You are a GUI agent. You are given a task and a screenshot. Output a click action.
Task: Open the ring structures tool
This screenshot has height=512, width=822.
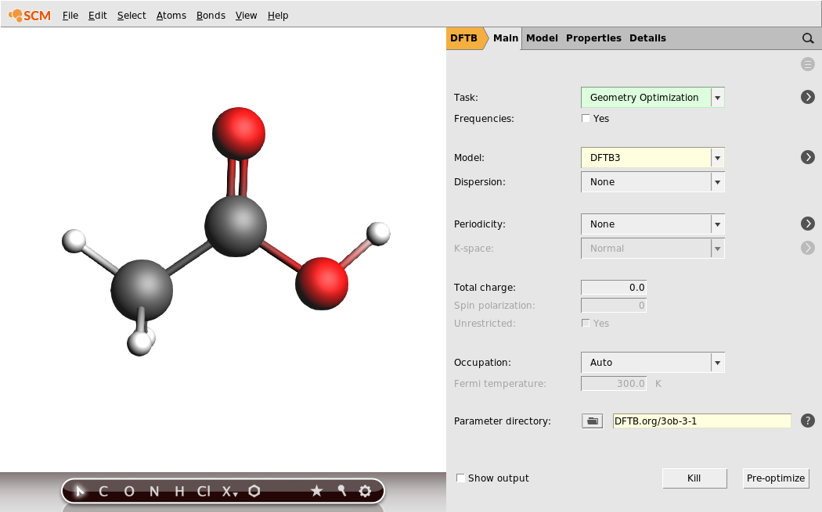[x=254, y=491]
